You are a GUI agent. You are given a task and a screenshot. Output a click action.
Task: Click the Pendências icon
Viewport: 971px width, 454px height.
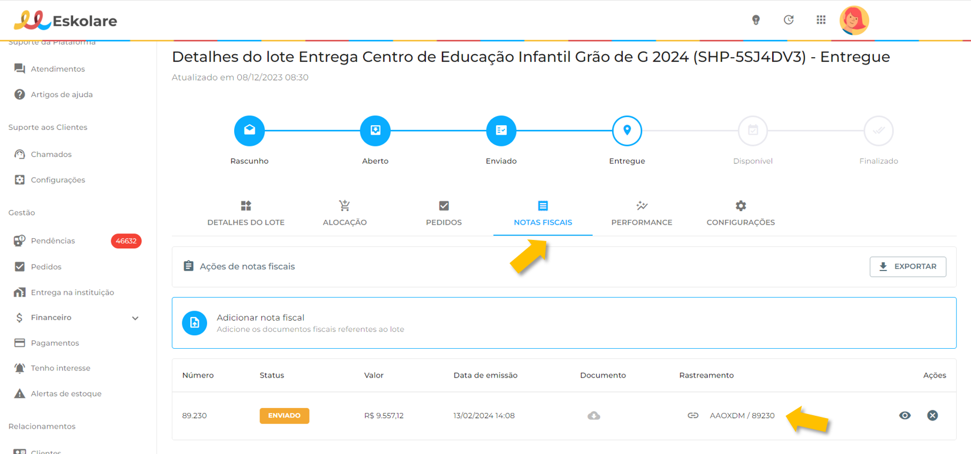pyautogui.click(x=19, y=241)
